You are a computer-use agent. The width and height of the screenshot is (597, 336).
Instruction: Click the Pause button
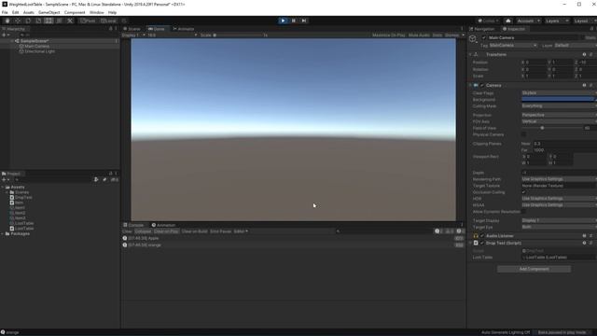pos(294,21)
